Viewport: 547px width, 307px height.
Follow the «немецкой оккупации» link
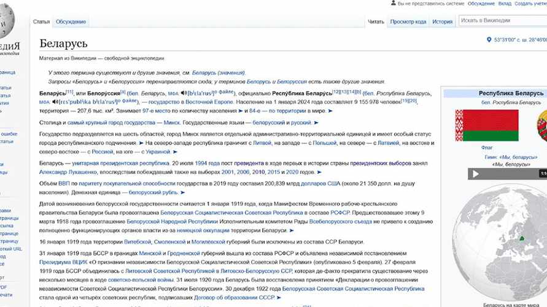click(203, 230)
